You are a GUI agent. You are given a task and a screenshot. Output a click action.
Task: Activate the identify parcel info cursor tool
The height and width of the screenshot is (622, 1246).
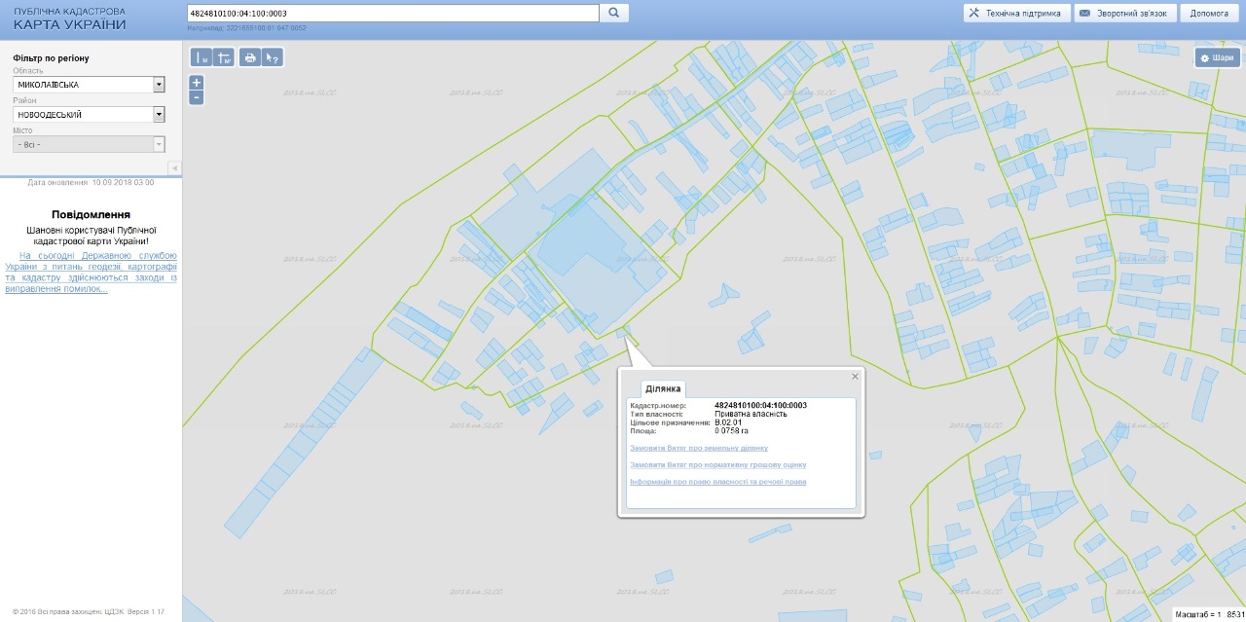click(273, 57)
